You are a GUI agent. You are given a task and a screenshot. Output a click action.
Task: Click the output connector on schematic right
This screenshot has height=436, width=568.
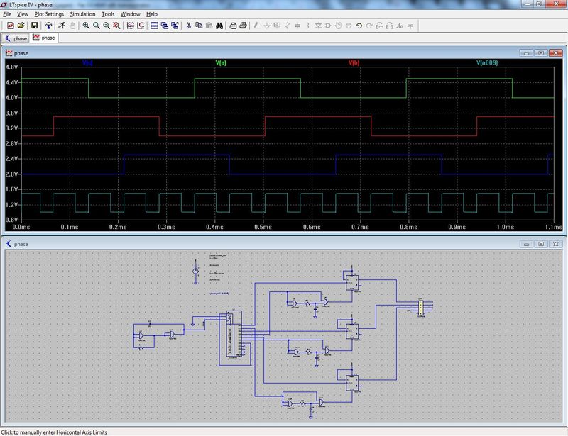coord(420,308)
